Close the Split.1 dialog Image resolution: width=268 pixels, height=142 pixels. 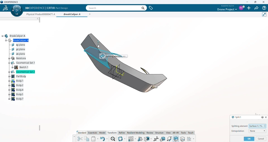(266, 117)
